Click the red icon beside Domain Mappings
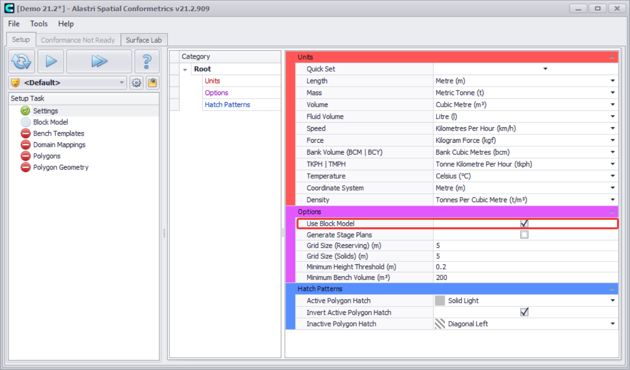This screenshot has height=370, width=630. click(x=26, y=145)
